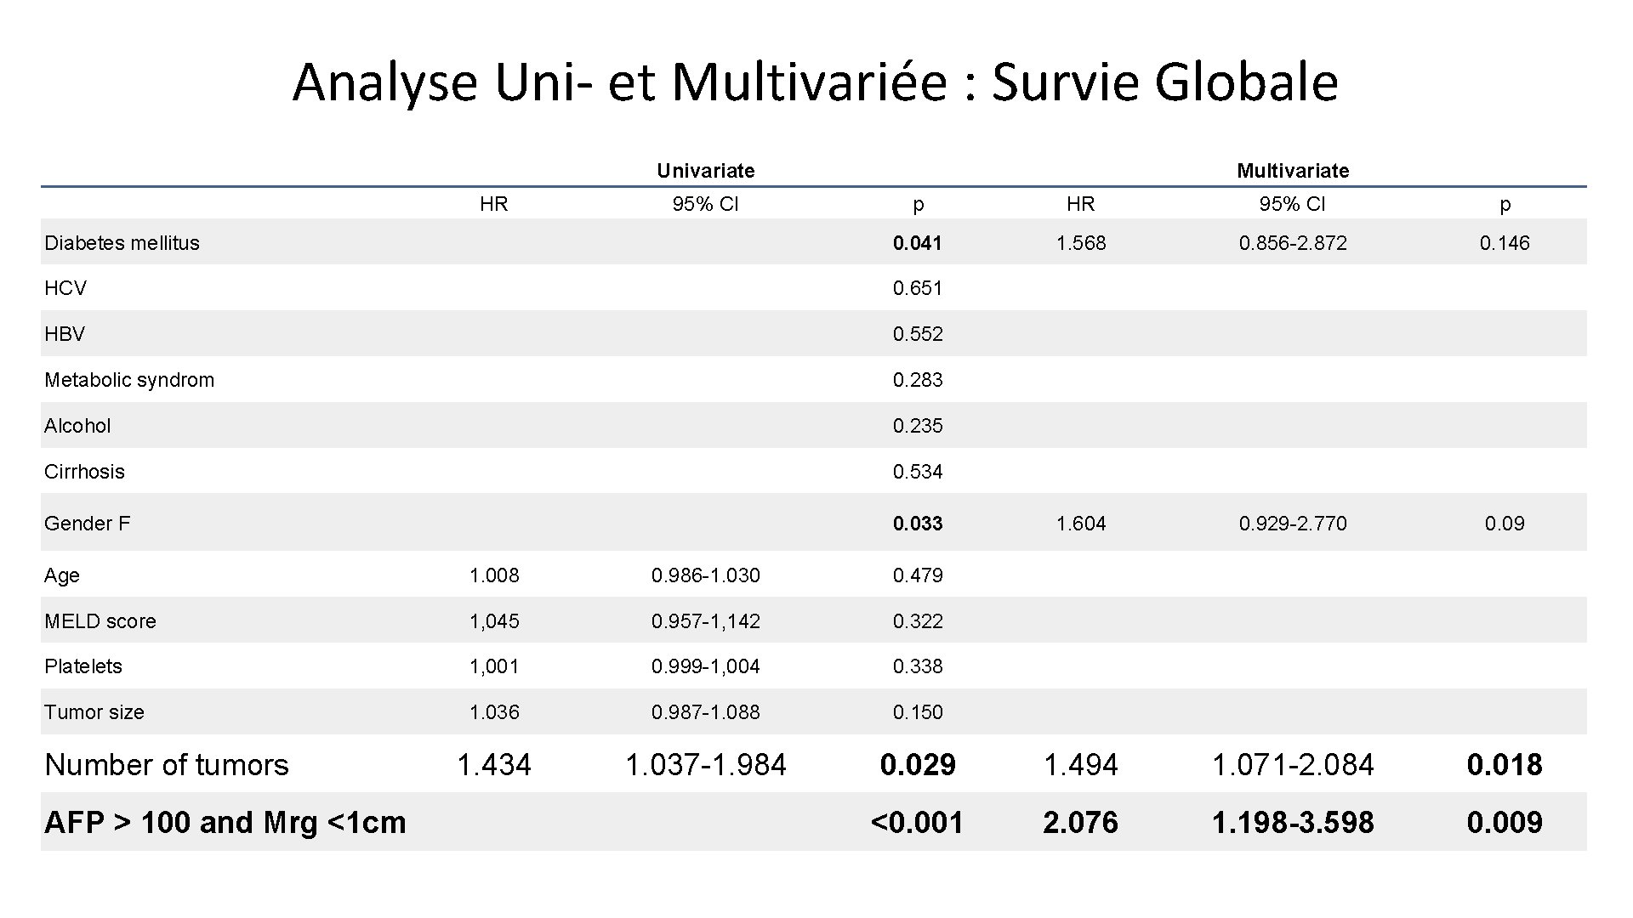Screen dimensions: 1633x918
Task: Select the Alcohol row label
Action: click(x=77, y=426)
